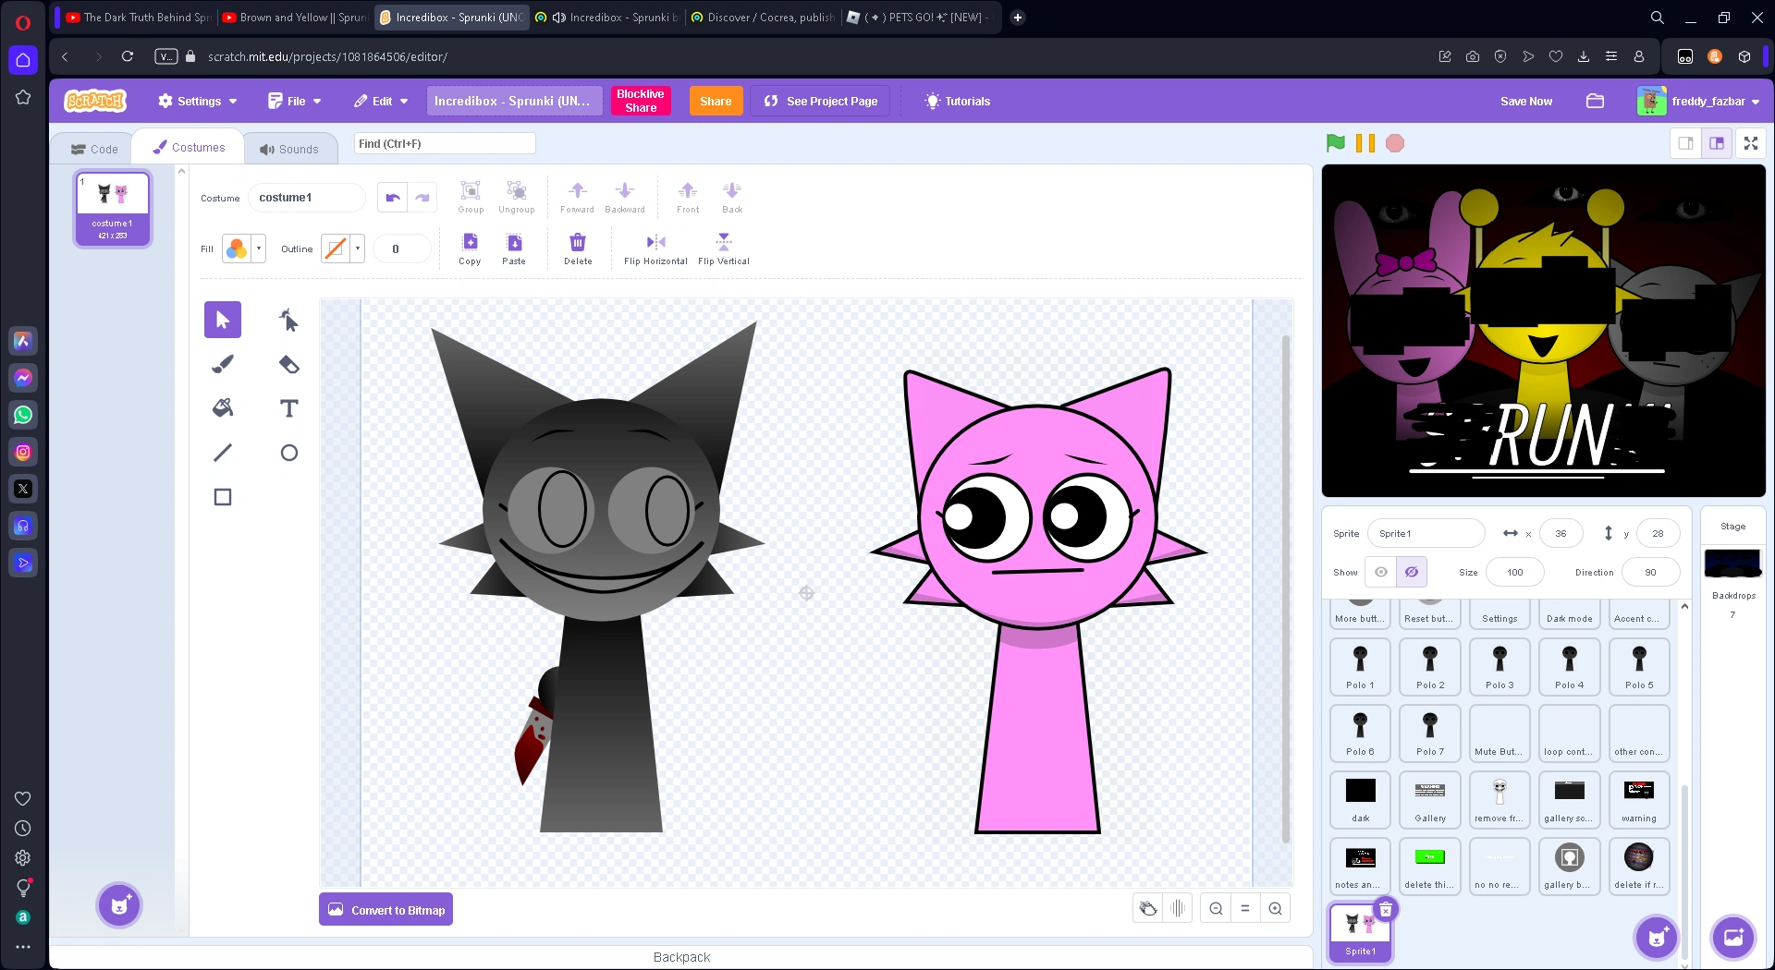Hide Sprite1 with the crossed-eye toggle
Screen dimensions: 1775x970
[1411, 572]
